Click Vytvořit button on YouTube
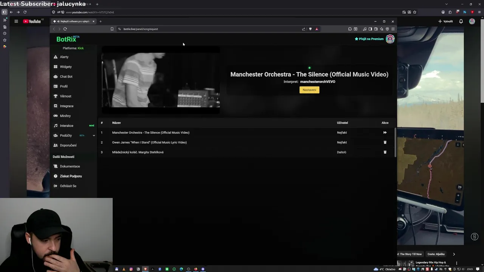 [x=445, y=22]
